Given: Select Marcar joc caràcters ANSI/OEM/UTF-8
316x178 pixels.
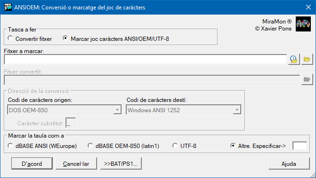Looking at the screenshot, I should 116,39.
